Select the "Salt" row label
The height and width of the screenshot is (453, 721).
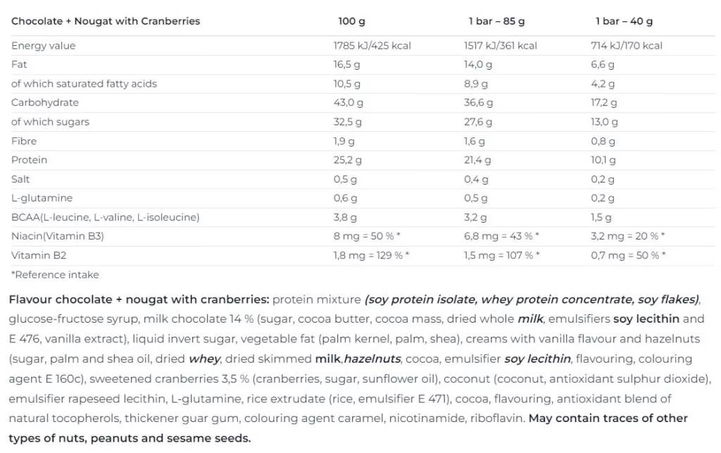[20, 179]
